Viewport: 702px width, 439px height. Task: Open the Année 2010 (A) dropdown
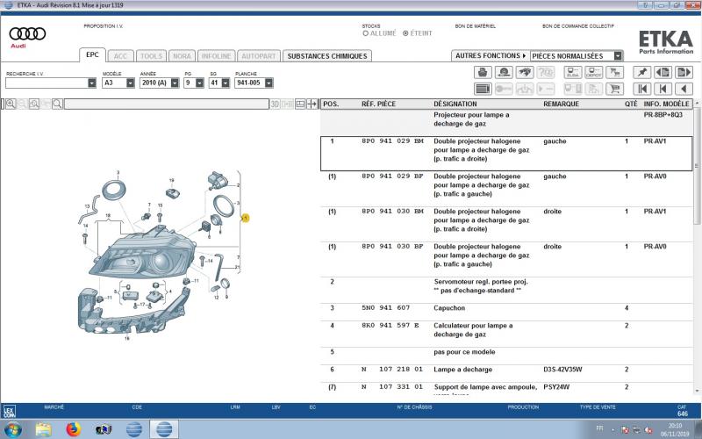coord(175,83)
